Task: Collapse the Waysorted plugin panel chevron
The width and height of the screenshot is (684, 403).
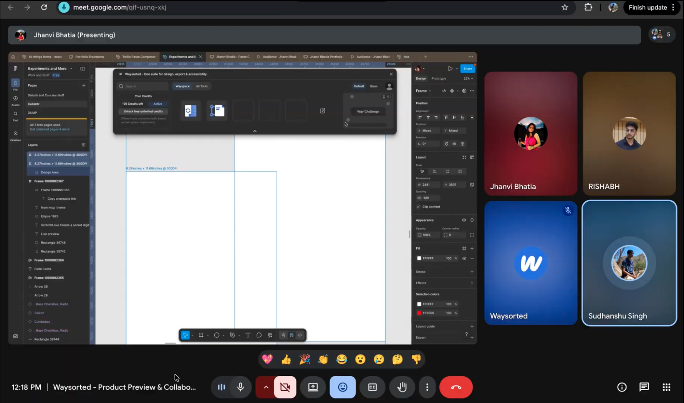Action: 255,131
